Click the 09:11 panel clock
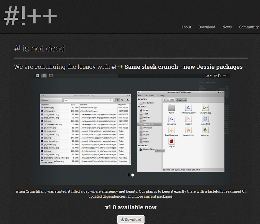 click(x=226, y=76)
